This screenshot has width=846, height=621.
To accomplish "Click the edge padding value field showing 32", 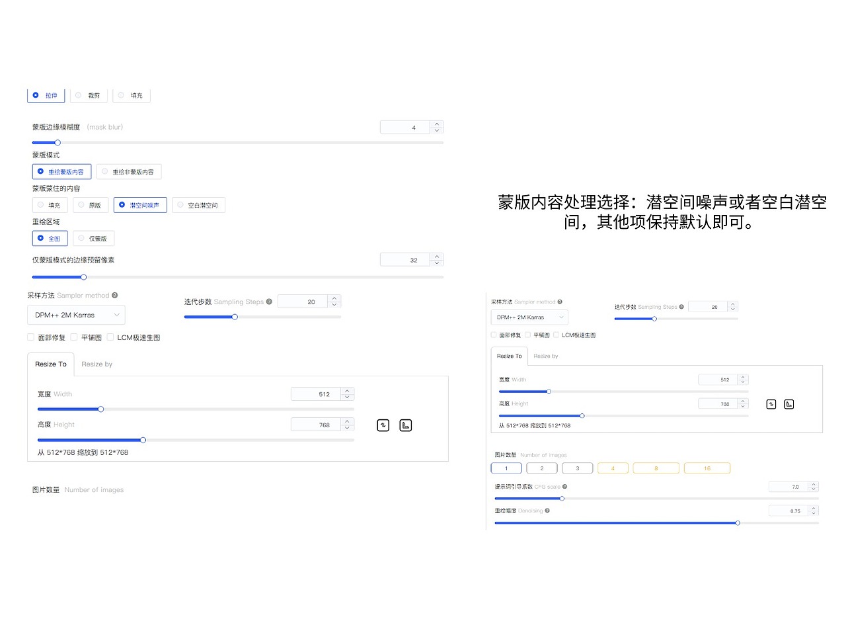I will point(405,260).
